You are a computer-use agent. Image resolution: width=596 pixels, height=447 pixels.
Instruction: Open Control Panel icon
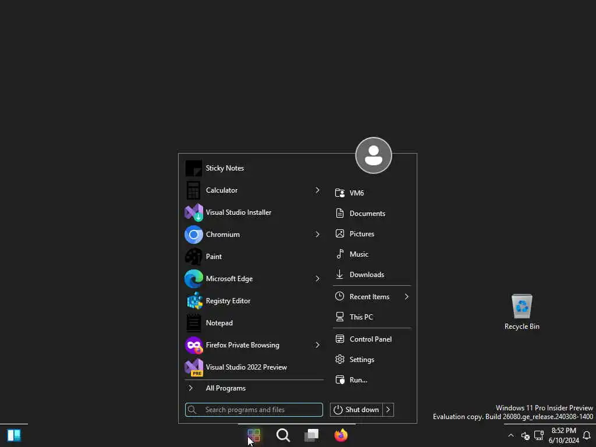[x=340, y=339]
